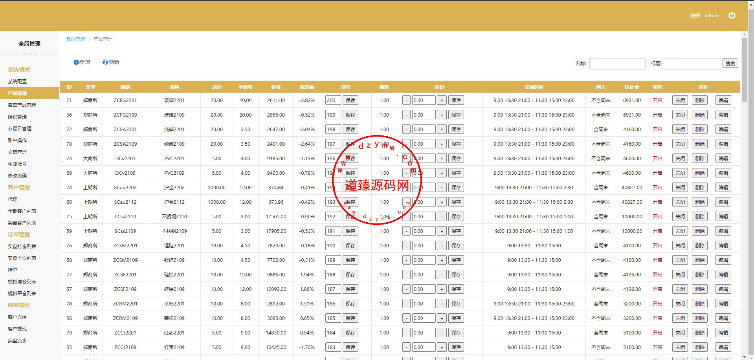Open 节假日管理 sidebar item
Viewport: 754px width, 360px height.
20,129
